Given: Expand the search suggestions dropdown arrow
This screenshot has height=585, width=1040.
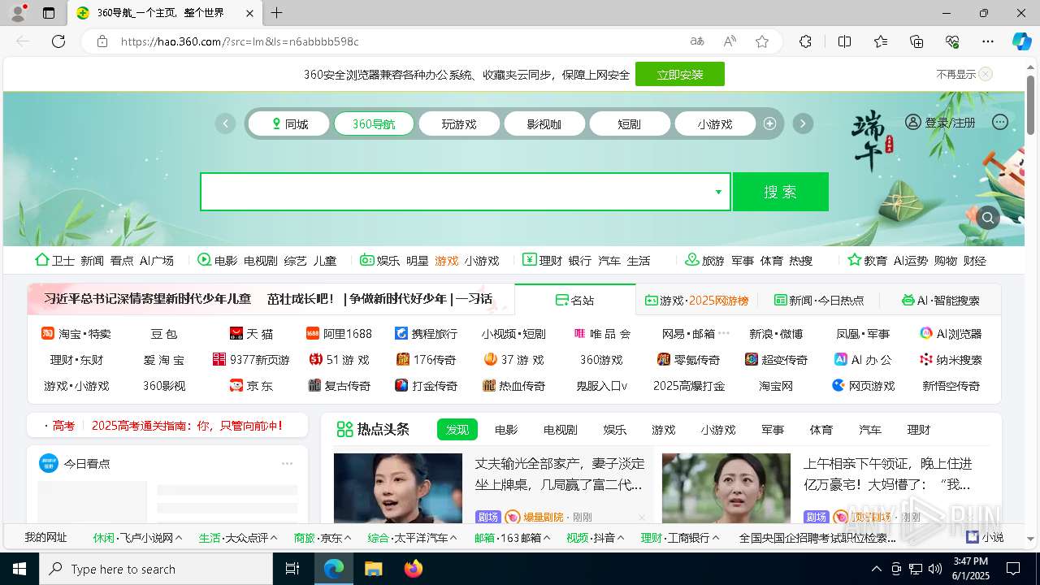Looking at the screenshot, I should (x=718, y=192).
